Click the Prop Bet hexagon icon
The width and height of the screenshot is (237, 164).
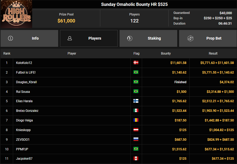tap(190, 38)
